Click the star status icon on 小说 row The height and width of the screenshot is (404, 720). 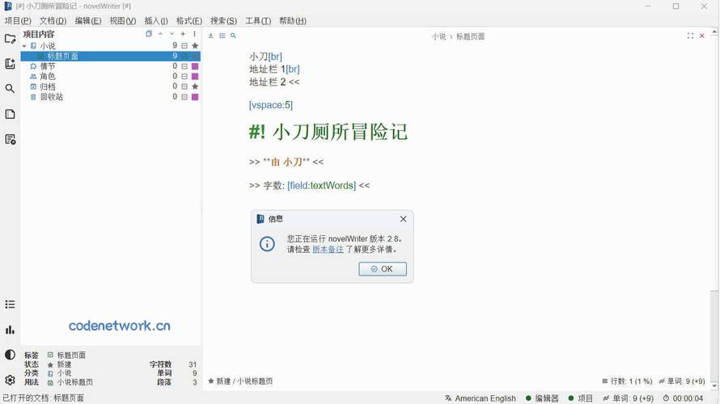195,46
